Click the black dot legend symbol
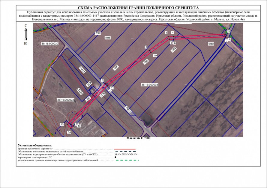Image resolution: width=267 pixels, height=188 pixels. tap(115, 157)
